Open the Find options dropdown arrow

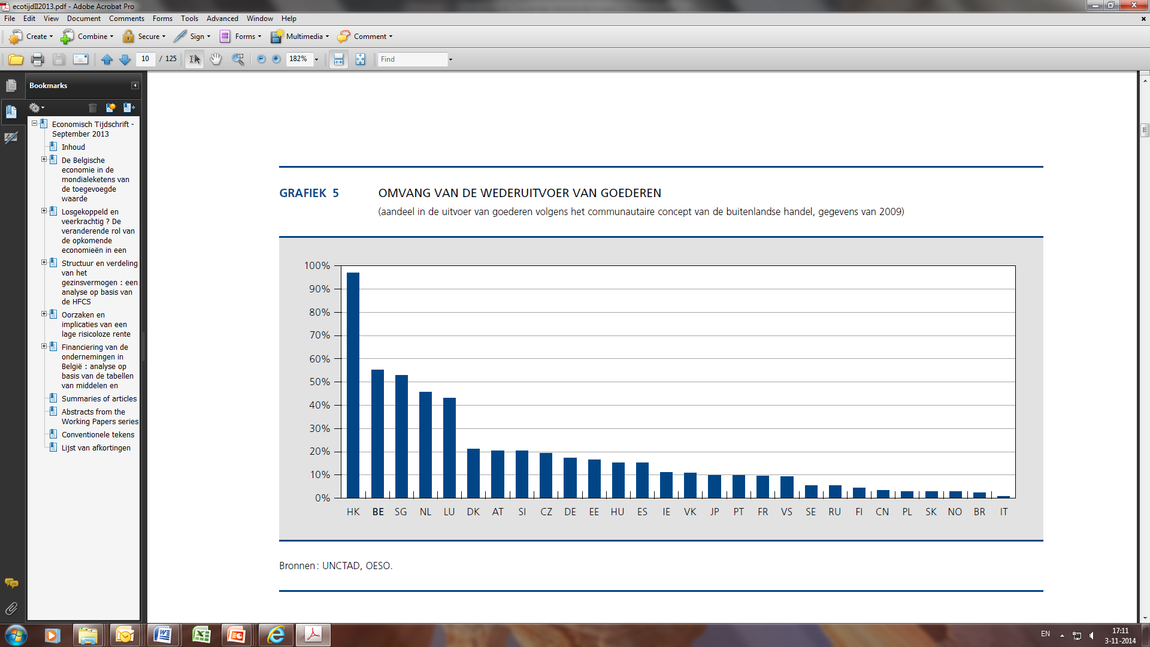(450, 59)
